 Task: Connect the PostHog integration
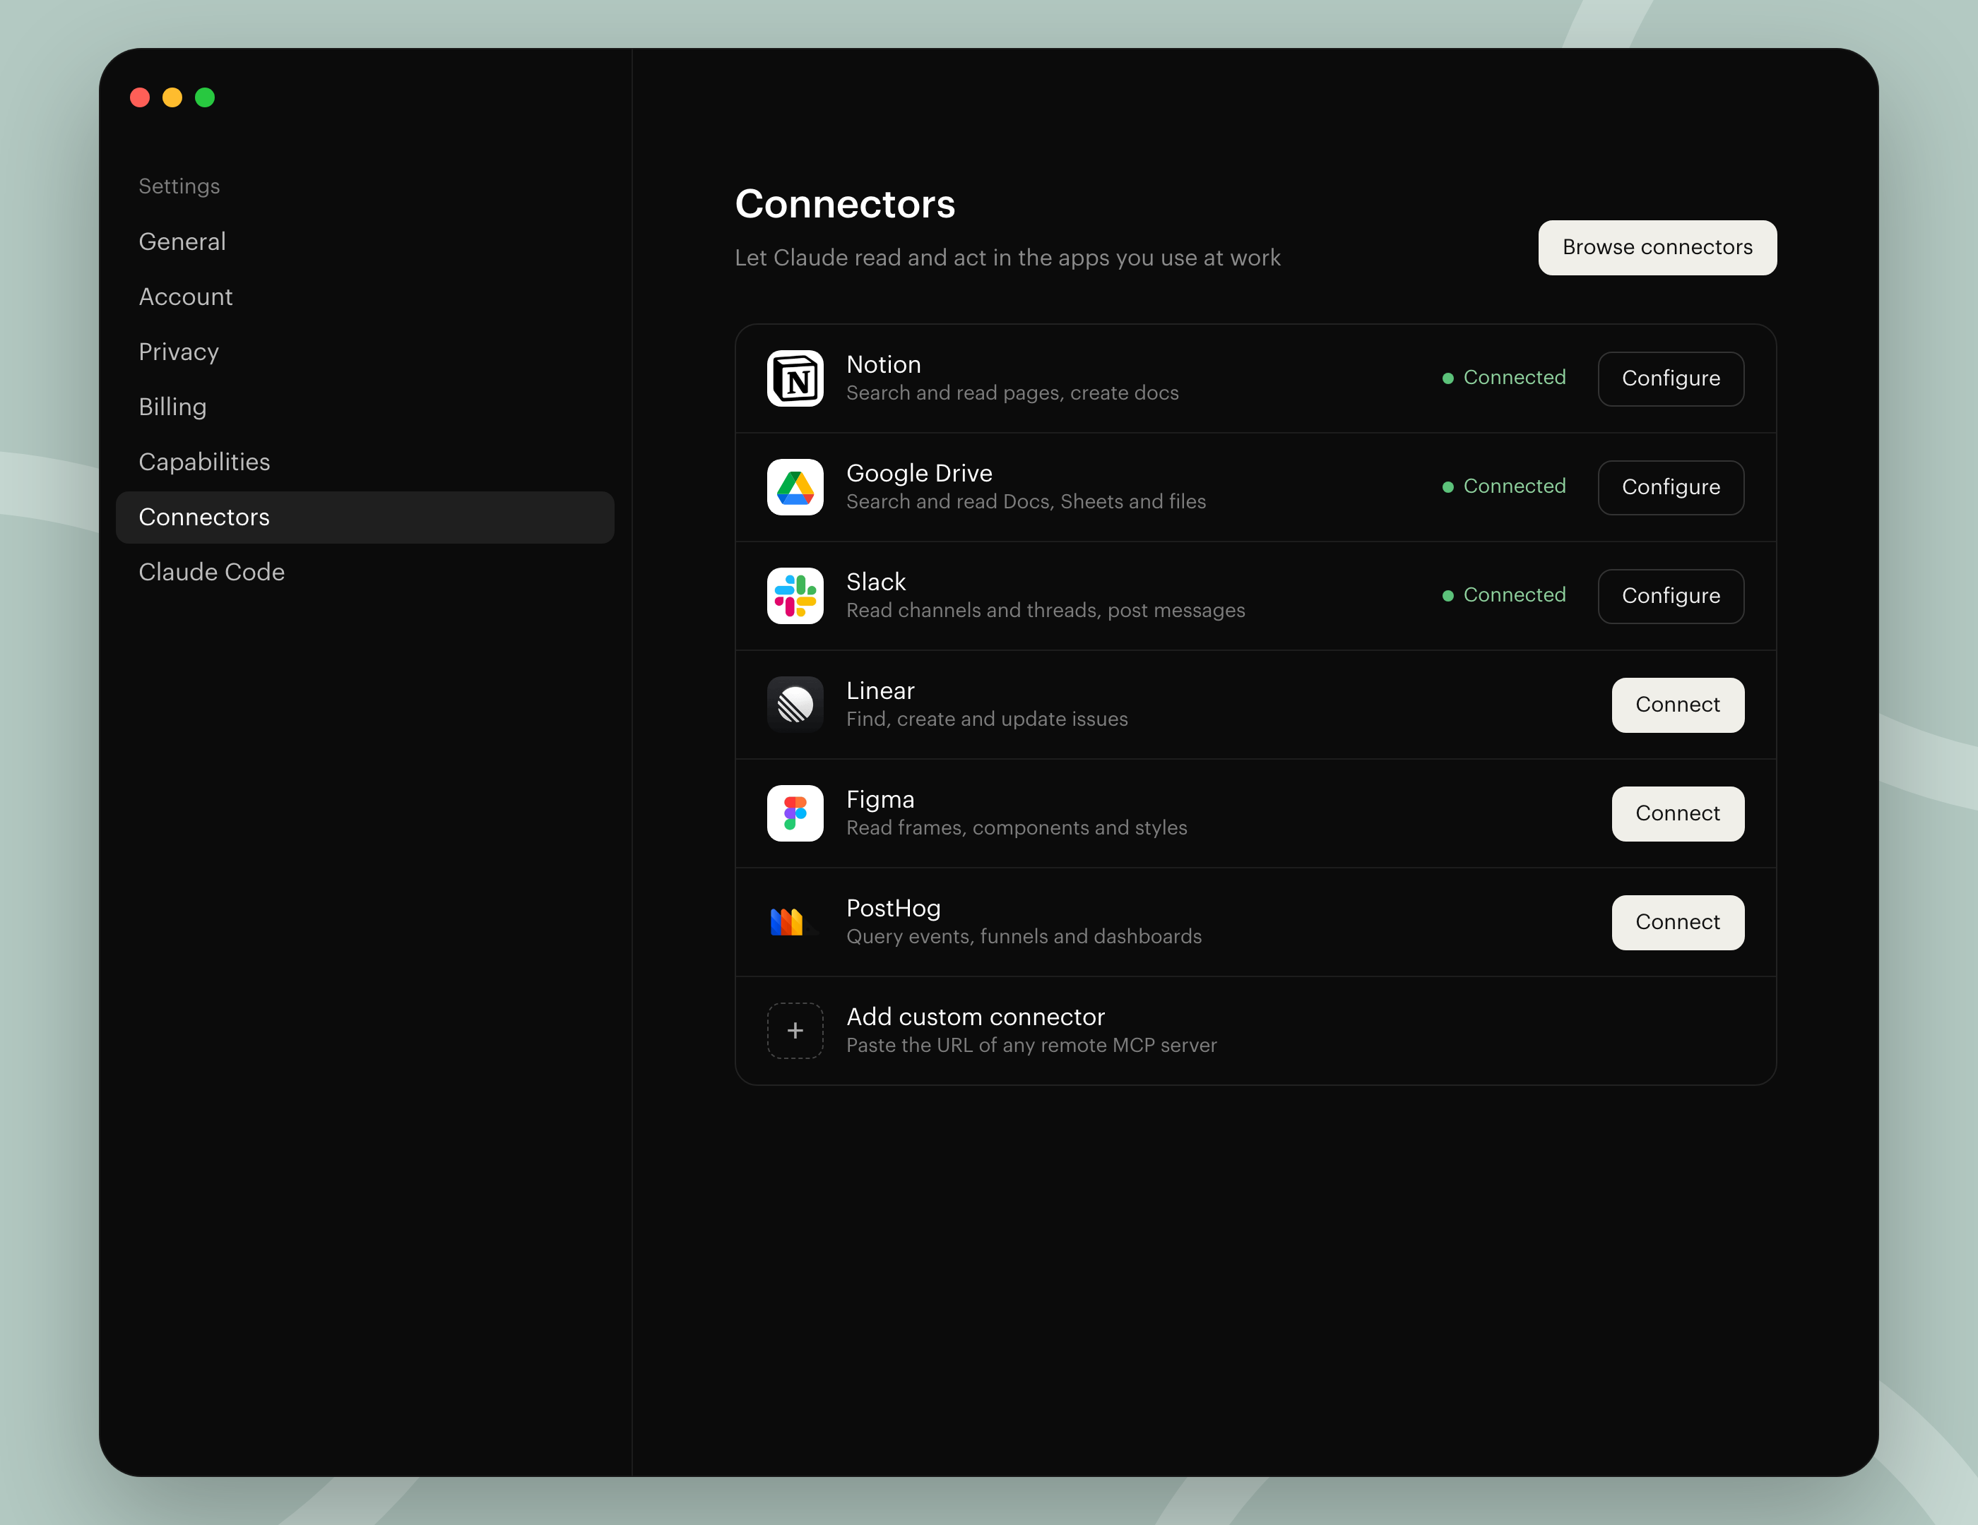tap(1677, 921)
